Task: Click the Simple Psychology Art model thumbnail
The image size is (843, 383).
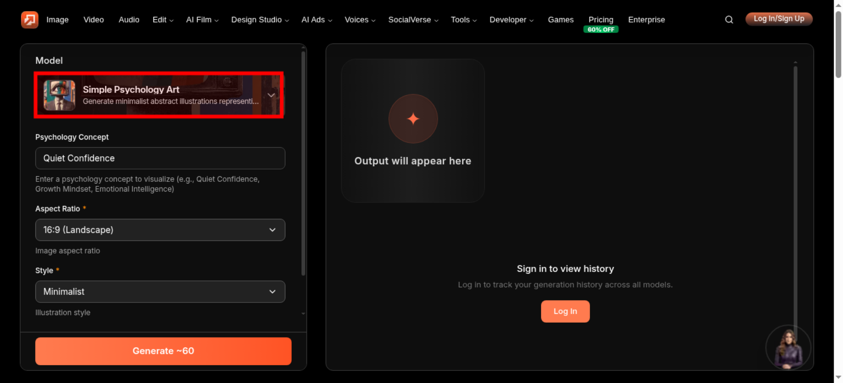Action: [x=59, y=95]
